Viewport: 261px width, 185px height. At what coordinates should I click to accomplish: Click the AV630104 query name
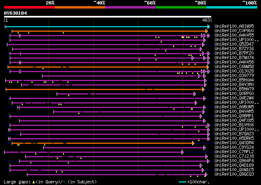click(15, 13)
